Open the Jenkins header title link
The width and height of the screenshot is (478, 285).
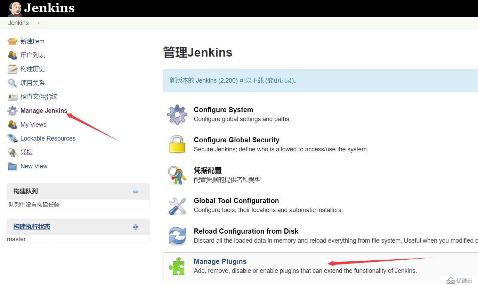click(x=49, y=8)
